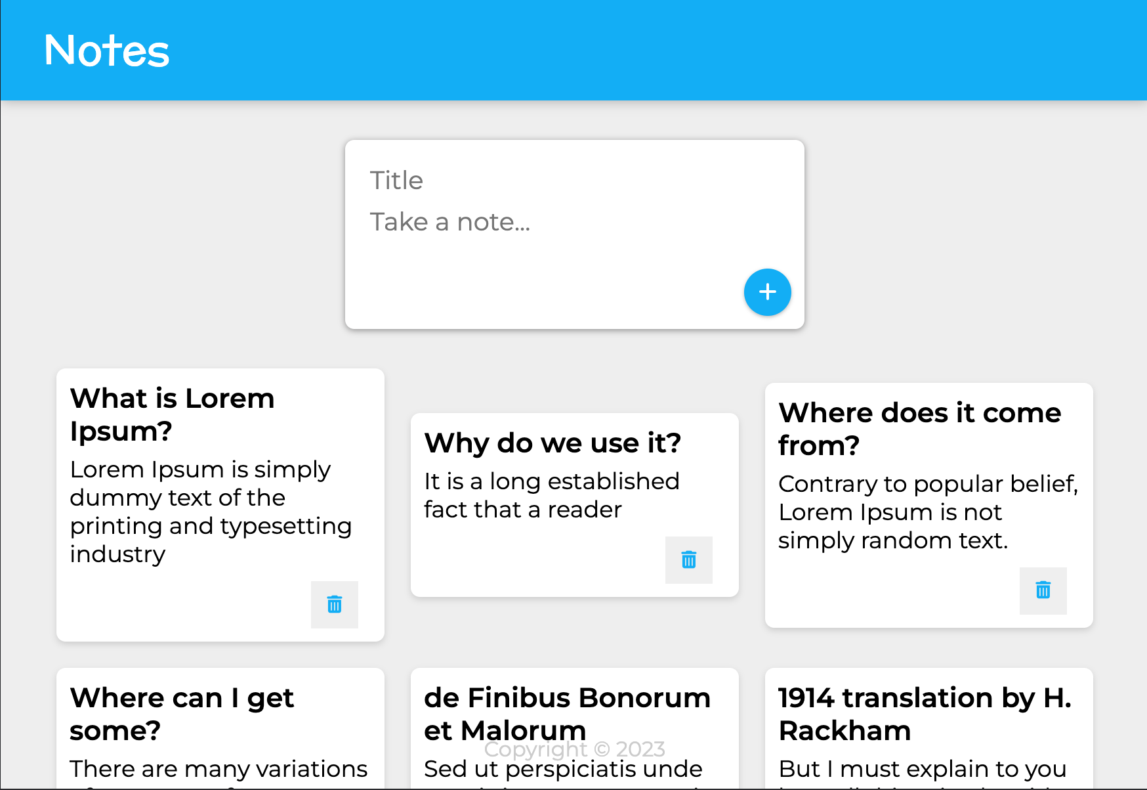Click the blue plus add-note button

[767, 292]
